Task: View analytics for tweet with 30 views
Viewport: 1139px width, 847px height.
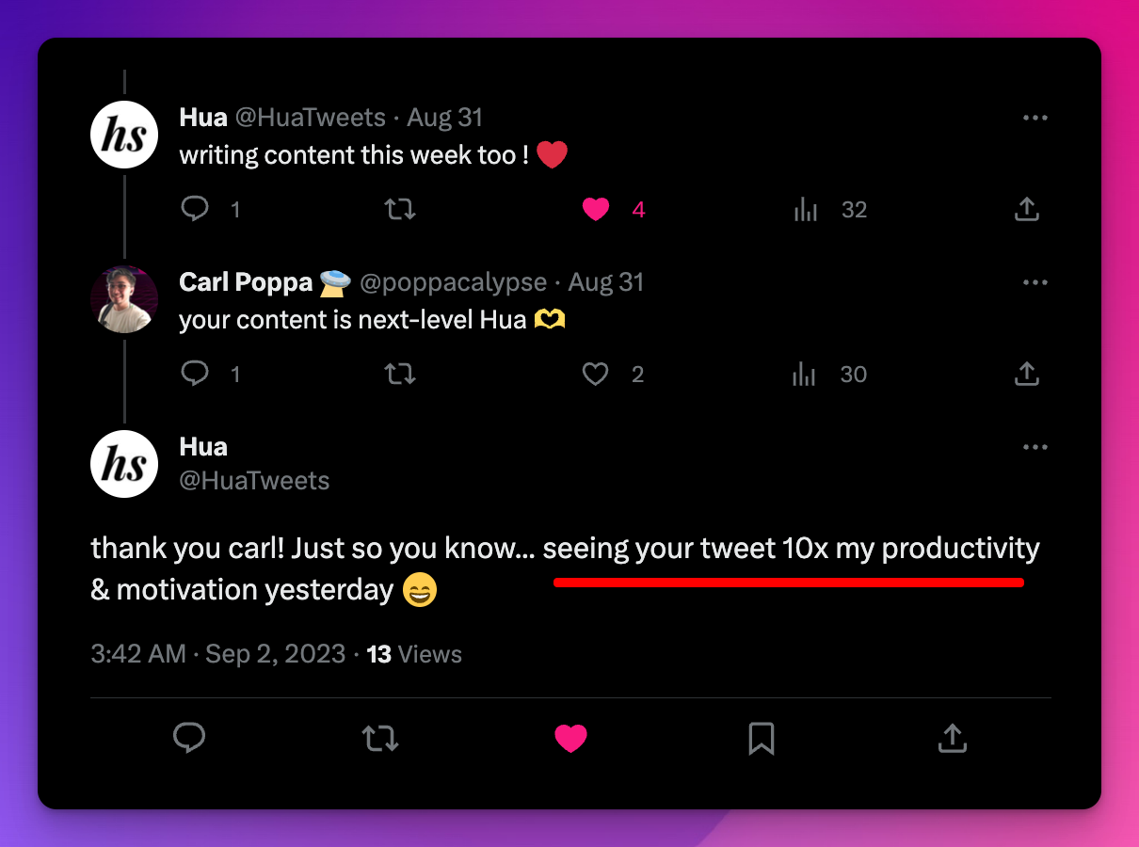Action: pyautogui.click(x=805, y=374)
